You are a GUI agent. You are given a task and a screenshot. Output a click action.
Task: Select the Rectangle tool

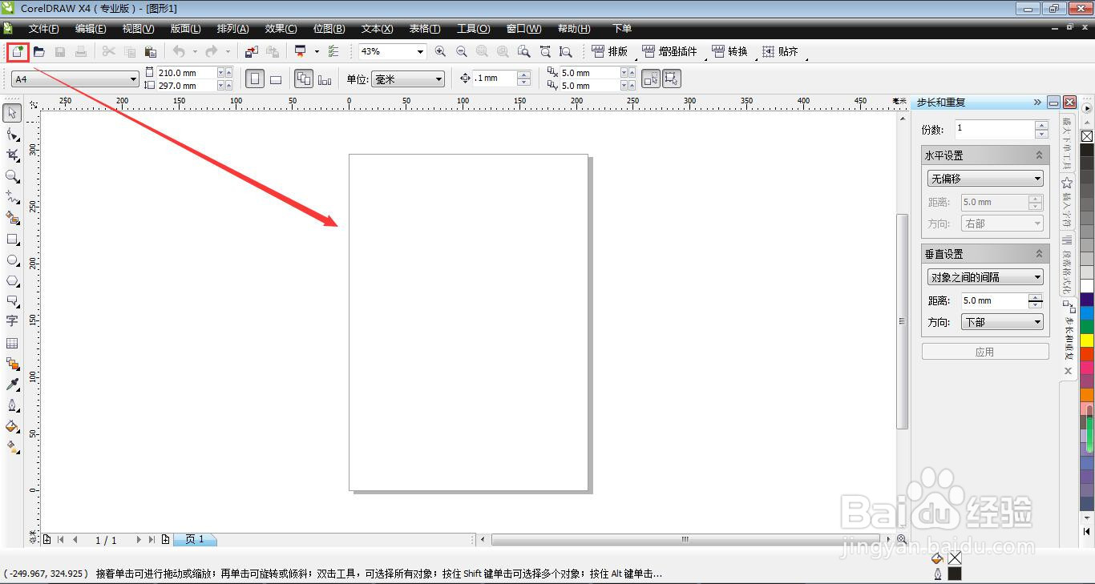pos(12,240)
